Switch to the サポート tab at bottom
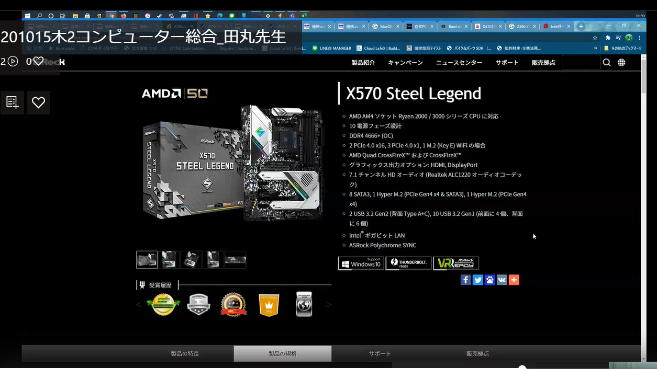 coord(380,354)
